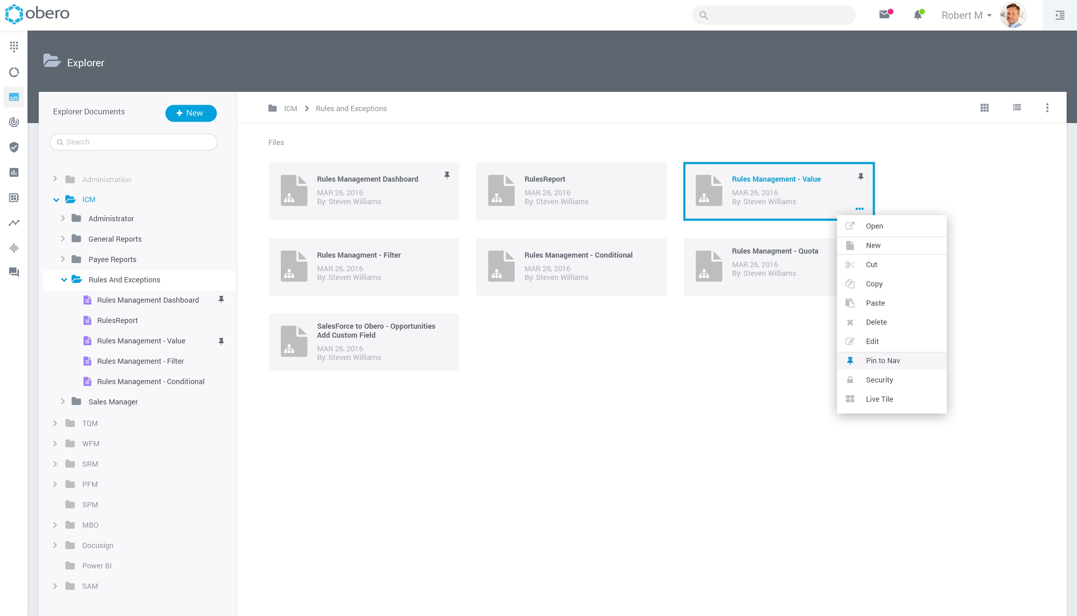The width and height of the screenshot is (1077, 616).
Task: Click Robert M's profile avatar
Action: [x=1013, y=15]
